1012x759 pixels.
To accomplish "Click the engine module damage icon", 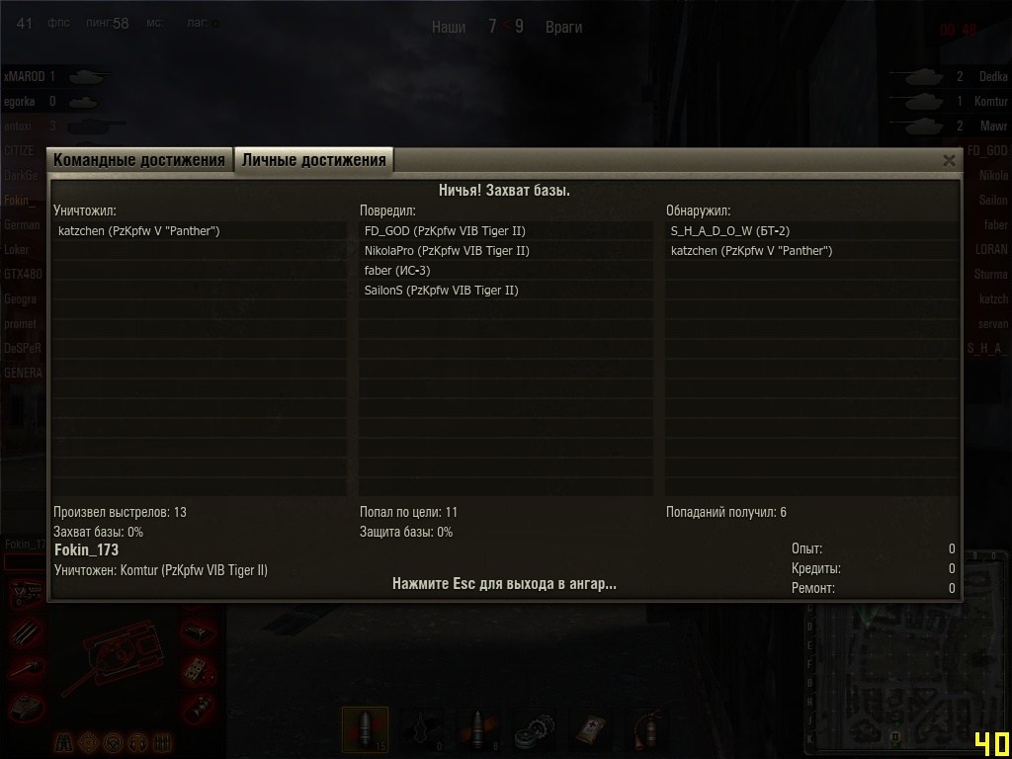I will coord(26,593).
